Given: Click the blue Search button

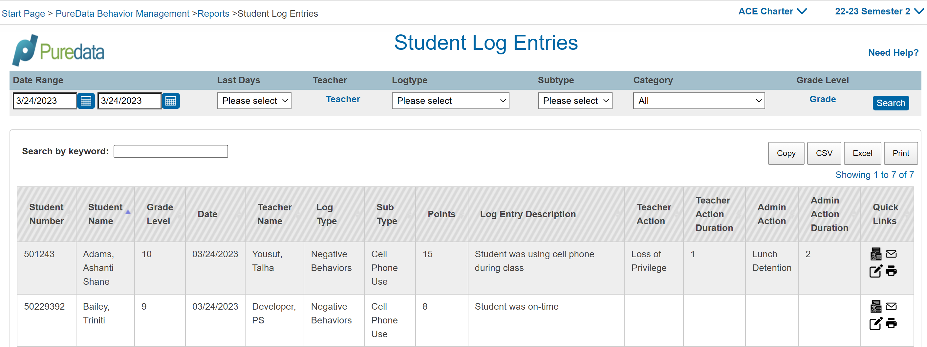Looking at the screenshot, I should coord(890,103).
